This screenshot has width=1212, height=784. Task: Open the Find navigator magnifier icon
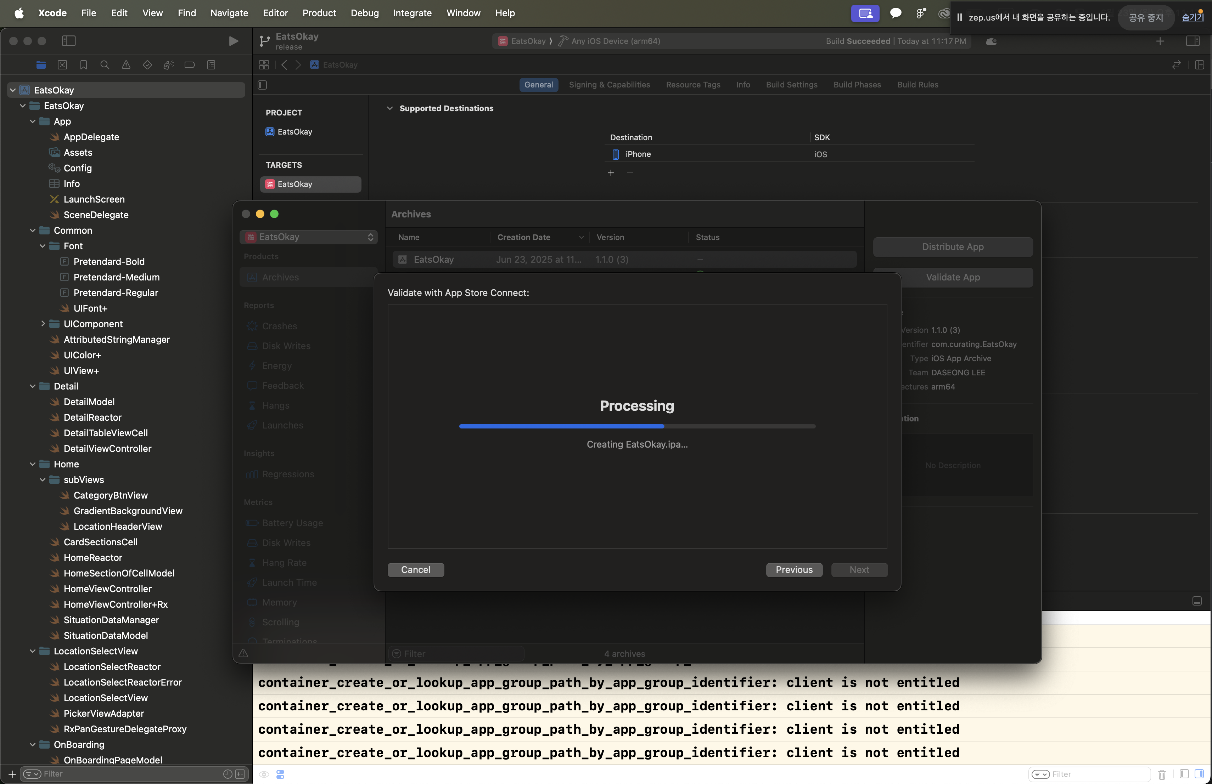click(105, 64)
